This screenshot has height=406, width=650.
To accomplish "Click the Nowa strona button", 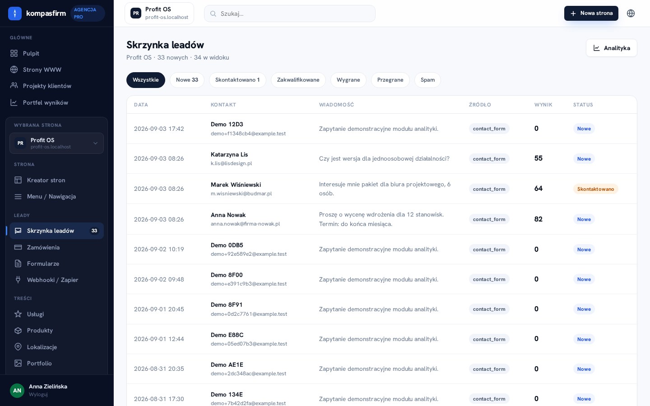I will pos(591,14).
